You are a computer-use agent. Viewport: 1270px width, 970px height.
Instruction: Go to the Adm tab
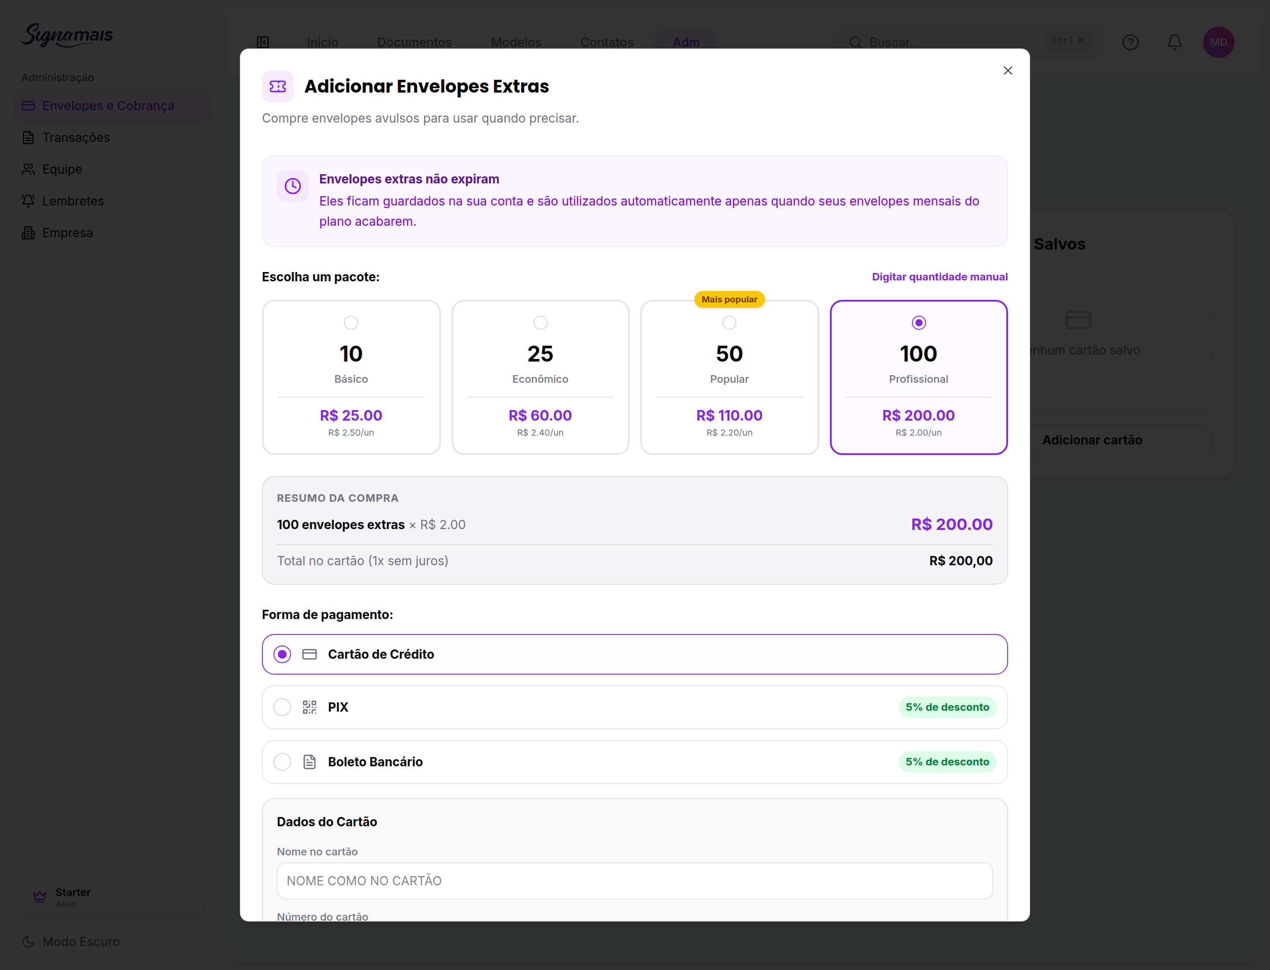pyautogui.click(x=686, y=42)
